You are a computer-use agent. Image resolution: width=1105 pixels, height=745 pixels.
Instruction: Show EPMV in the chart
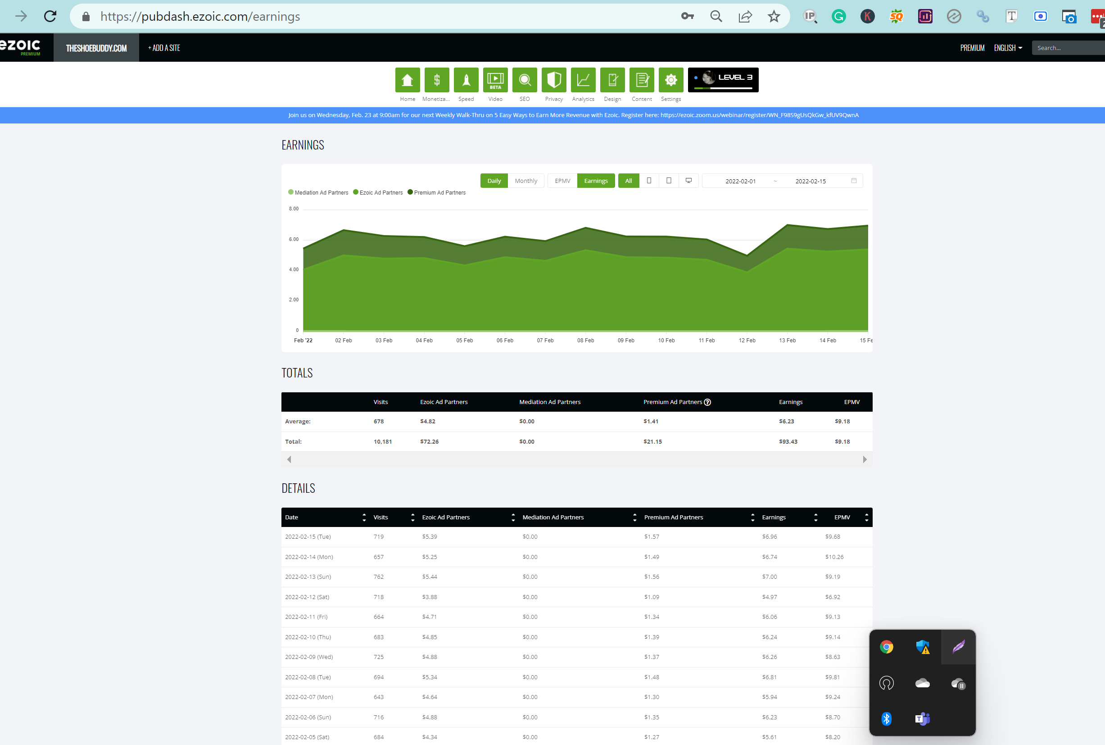tap(562, 181)
